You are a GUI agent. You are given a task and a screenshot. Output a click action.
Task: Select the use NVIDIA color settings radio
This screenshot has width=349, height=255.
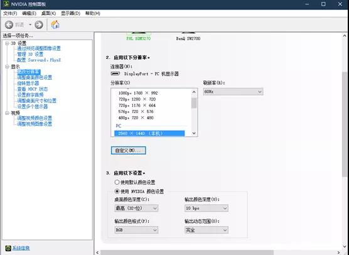tap(117, 191)
